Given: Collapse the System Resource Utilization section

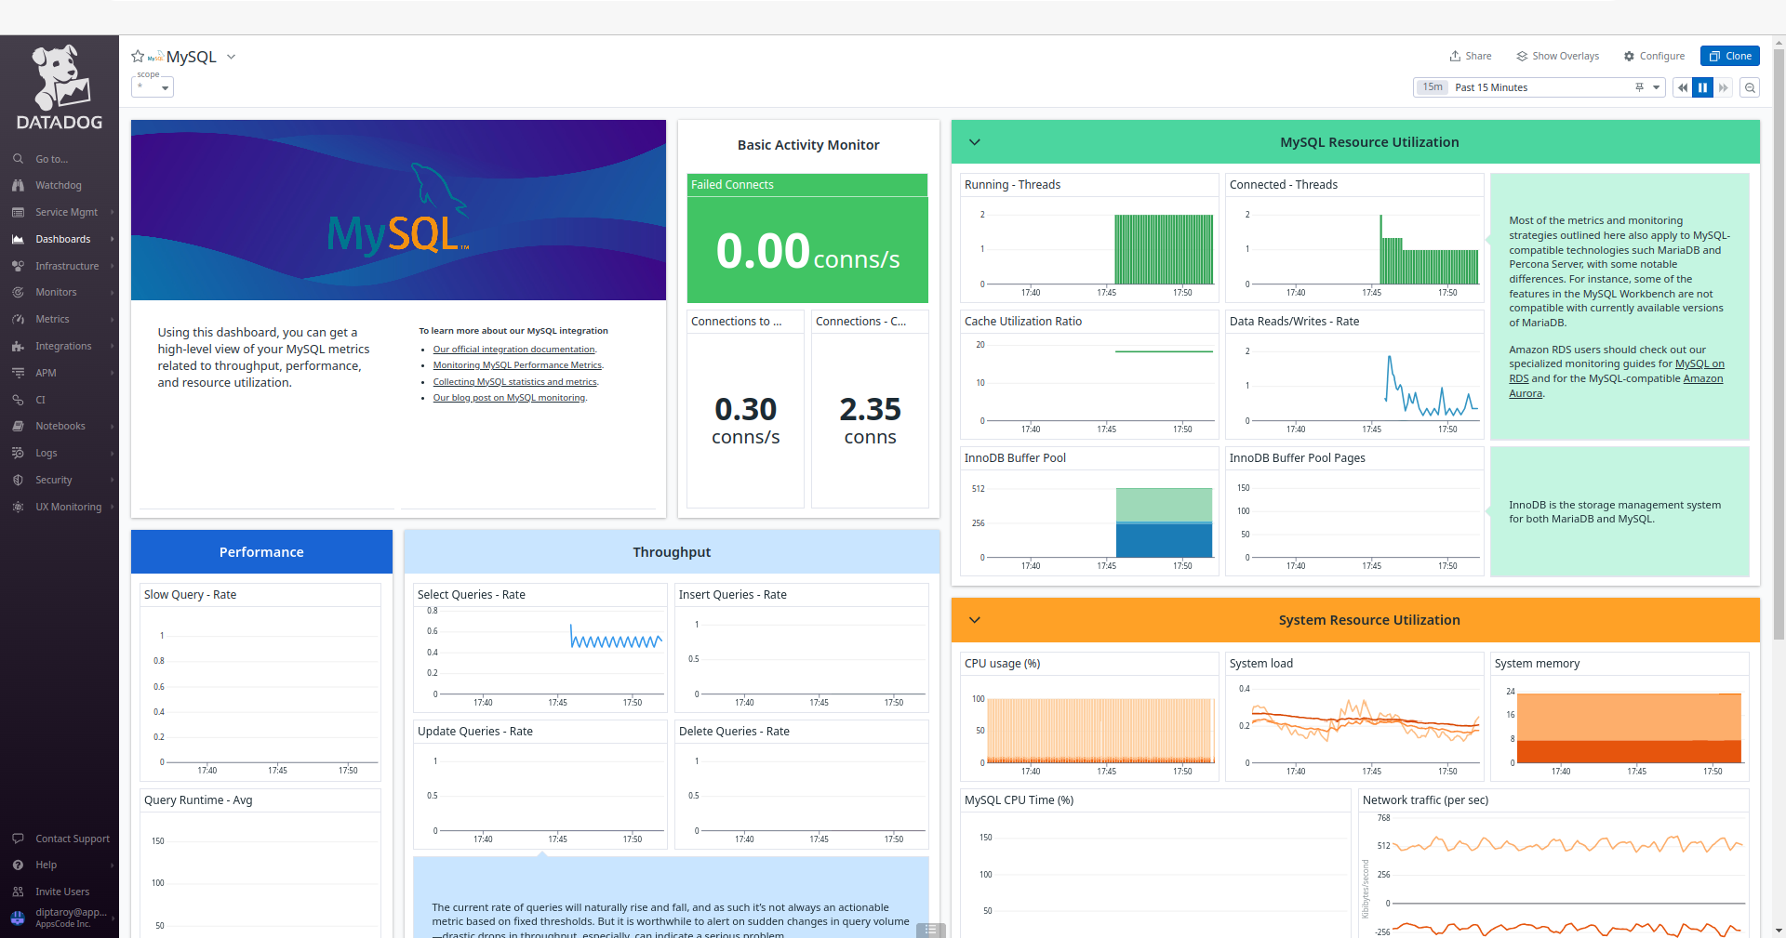Looking at the screenshot, I should coord(975,620).
